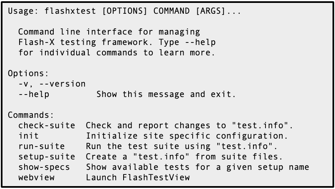The width and height of the screenshot is (335, 189).
Task: Click the 'Show this message and exit.' description
Action: [166, 94]
